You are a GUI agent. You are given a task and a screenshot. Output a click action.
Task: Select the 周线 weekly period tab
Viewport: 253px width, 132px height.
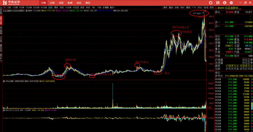coord(56,8)
